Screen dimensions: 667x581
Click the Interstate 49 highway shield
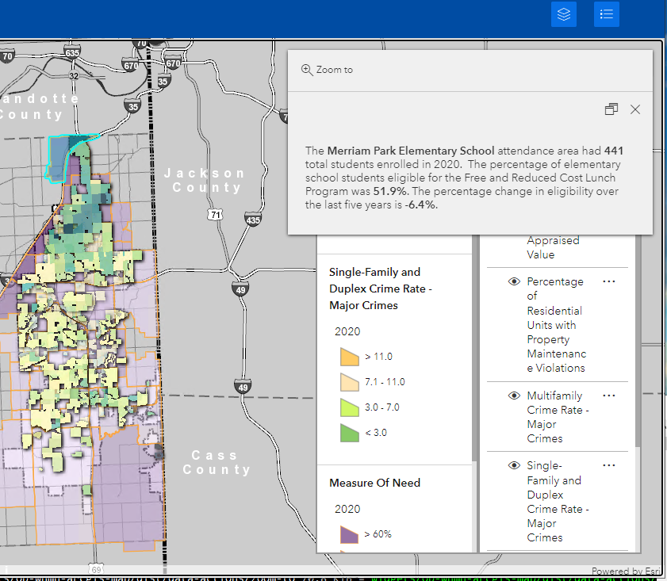click(x=240, y=290)
